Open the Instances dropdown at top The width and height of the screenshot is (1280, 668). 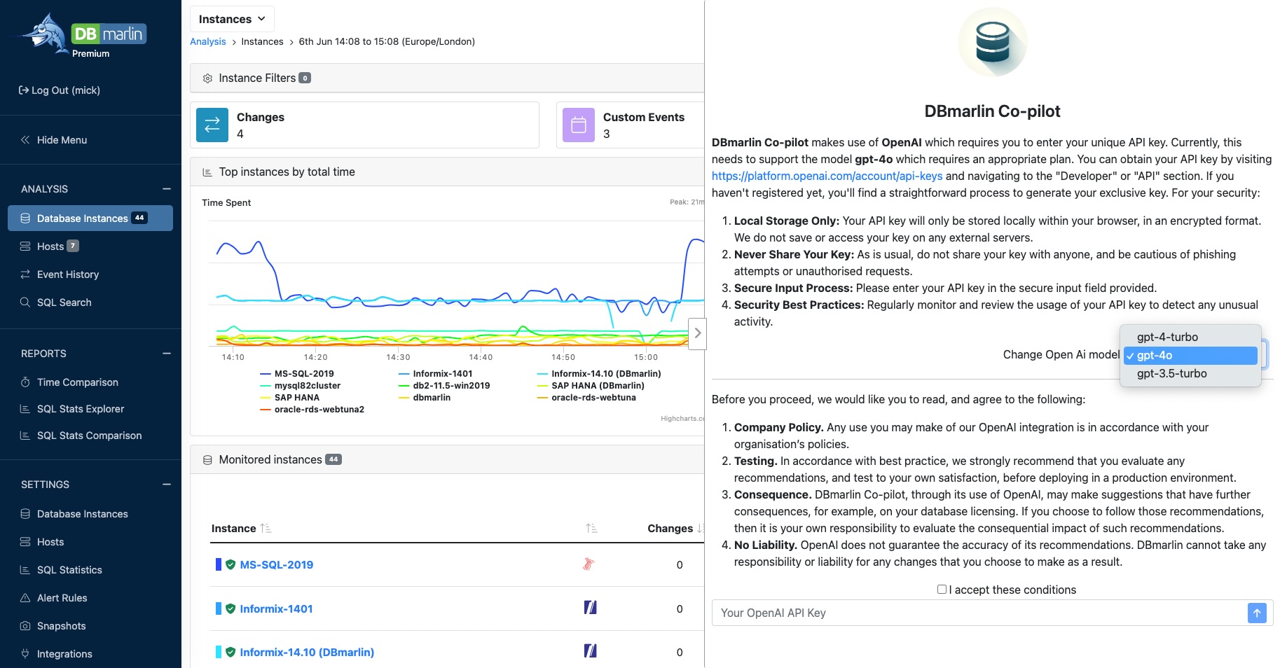(x=232, y=19)
